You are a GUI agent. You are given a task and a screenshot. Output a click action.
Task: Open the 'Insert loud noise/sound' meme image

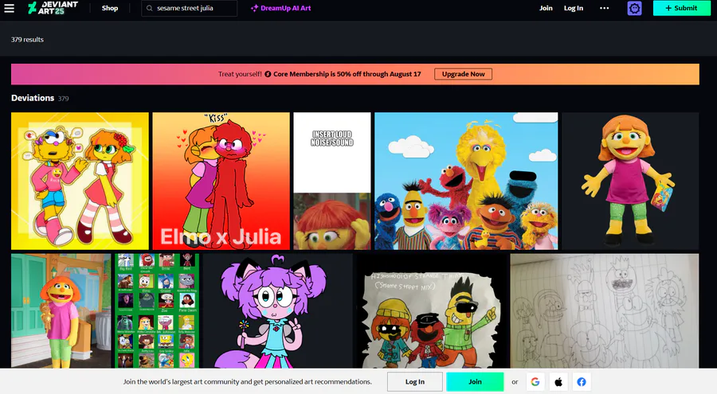tap(332, 181)
